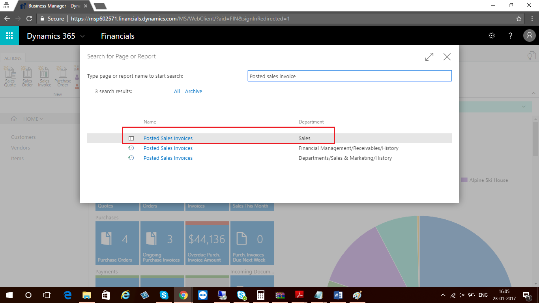Switch to the ACTIONS ribbon tab

[13, 58]
